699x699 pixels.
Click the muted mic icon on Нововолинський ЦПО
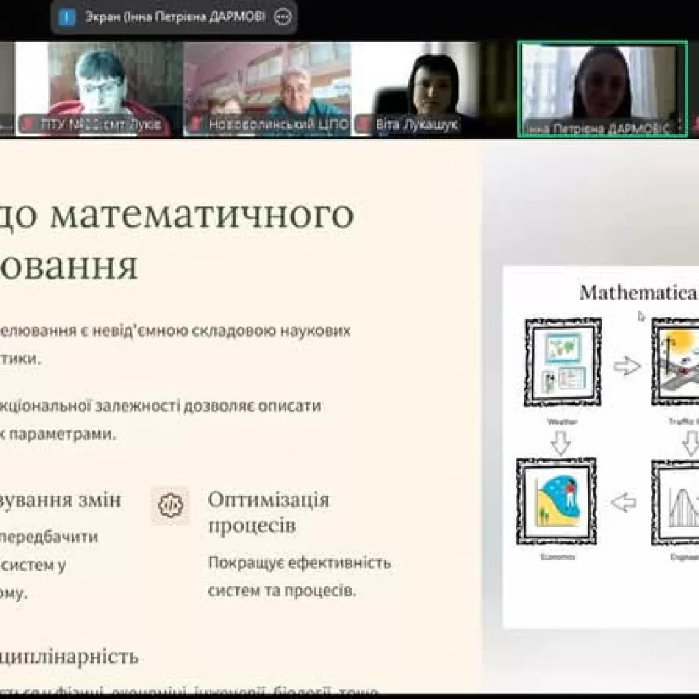pos(196,124)
